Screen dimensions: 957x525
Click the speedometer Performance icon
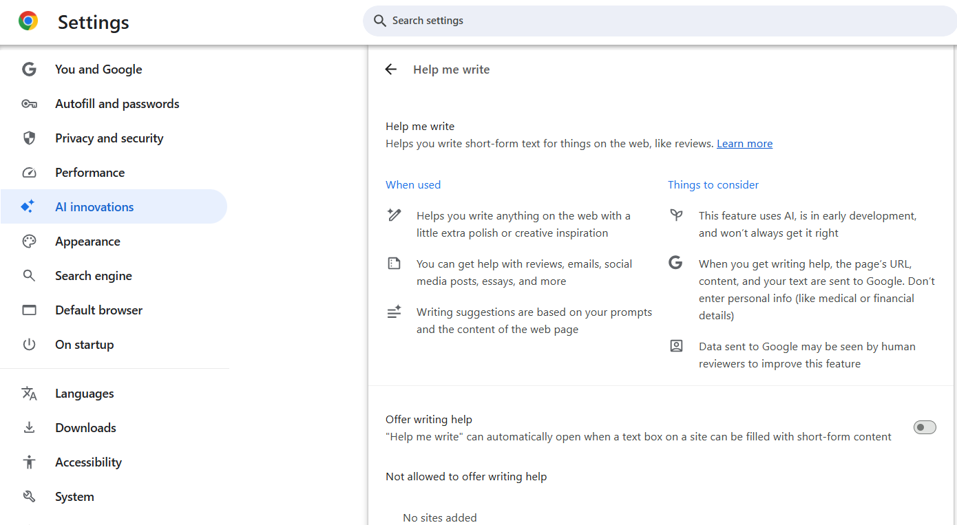29,173
